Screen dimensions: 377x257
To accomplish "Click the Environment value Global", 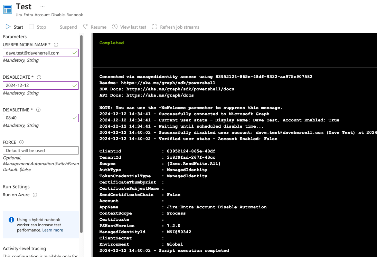I will tap(175, 244).
